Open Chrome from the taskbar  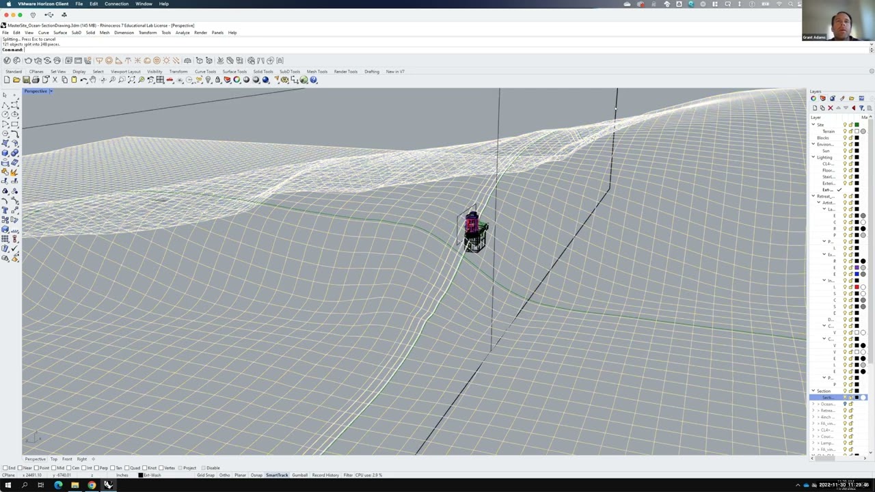click(92, 485)
